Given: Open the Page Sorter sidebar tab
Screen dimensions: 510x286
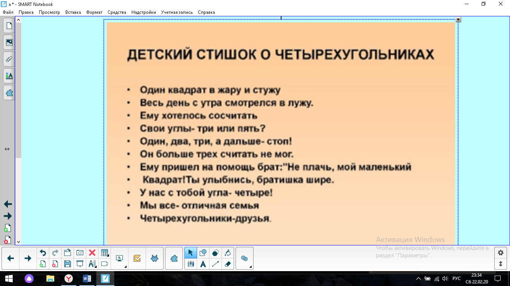Looking at the screenshot, I should coord(9,26).
